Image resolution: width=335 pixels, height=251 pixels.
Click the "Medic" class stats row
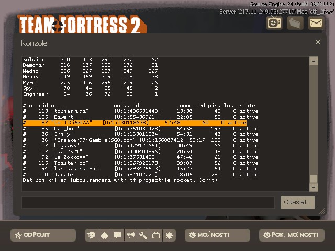tap(91, 71)
